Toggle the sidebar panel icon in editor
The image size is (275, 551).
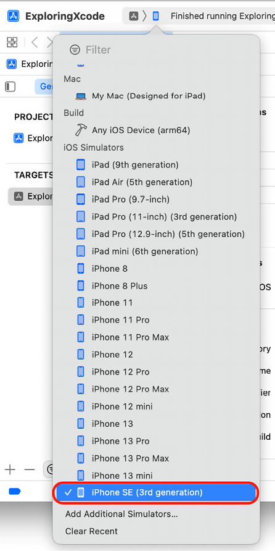coord(10,86)
